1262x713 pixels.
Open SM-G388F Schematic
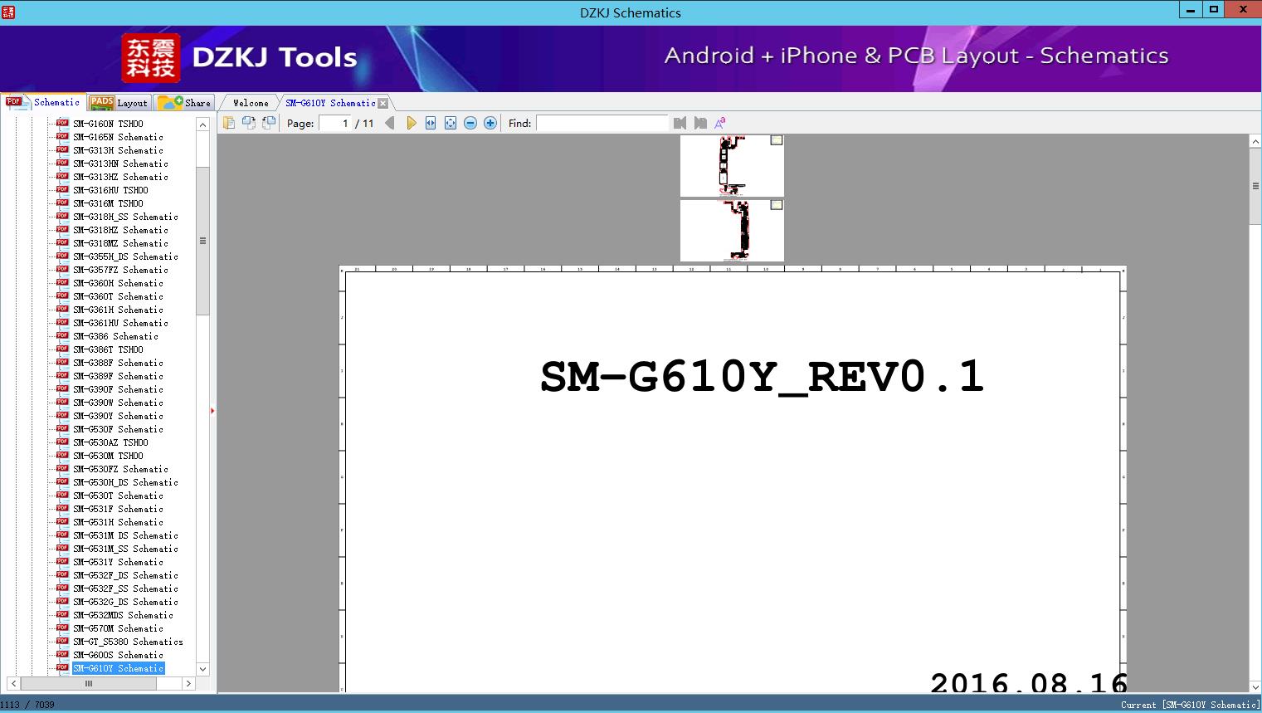pos(118,363)
